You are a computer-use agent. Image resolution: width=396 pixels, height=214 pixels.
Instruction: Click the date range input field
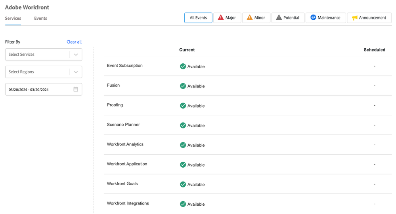[x=44, y=89]
